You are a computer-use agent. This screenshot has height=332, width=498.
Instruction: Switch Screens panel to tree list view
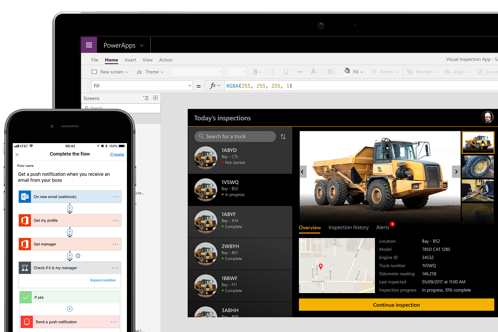click(x=146, y=98)
